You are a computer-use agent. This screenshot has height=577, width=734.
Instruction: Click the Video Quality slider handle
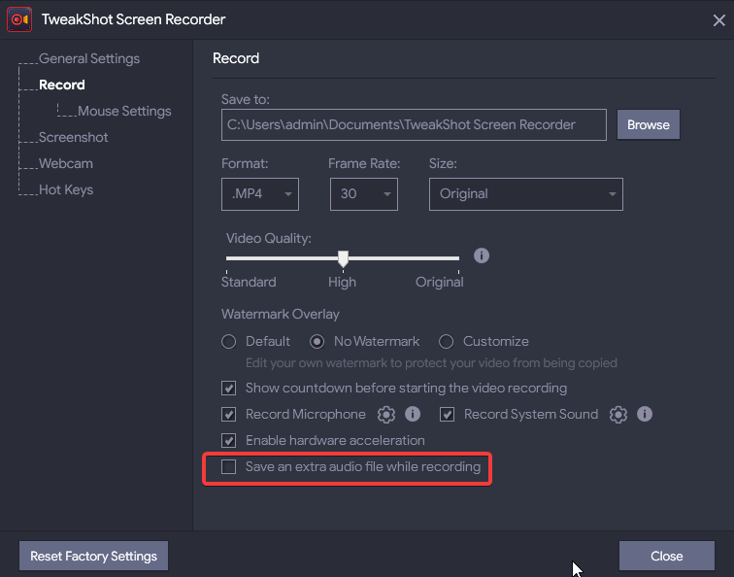tap(343, 259)
